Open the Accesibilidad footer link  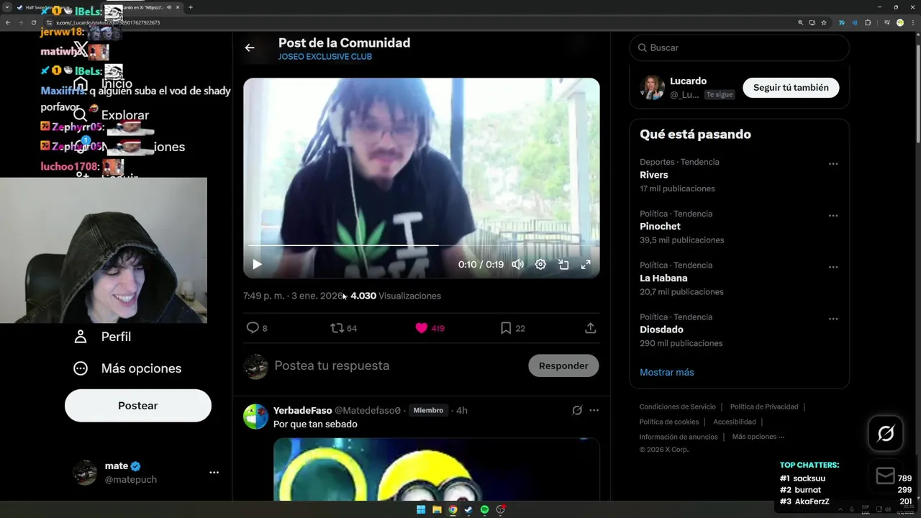pyautogui.click(x=734, y=422)
